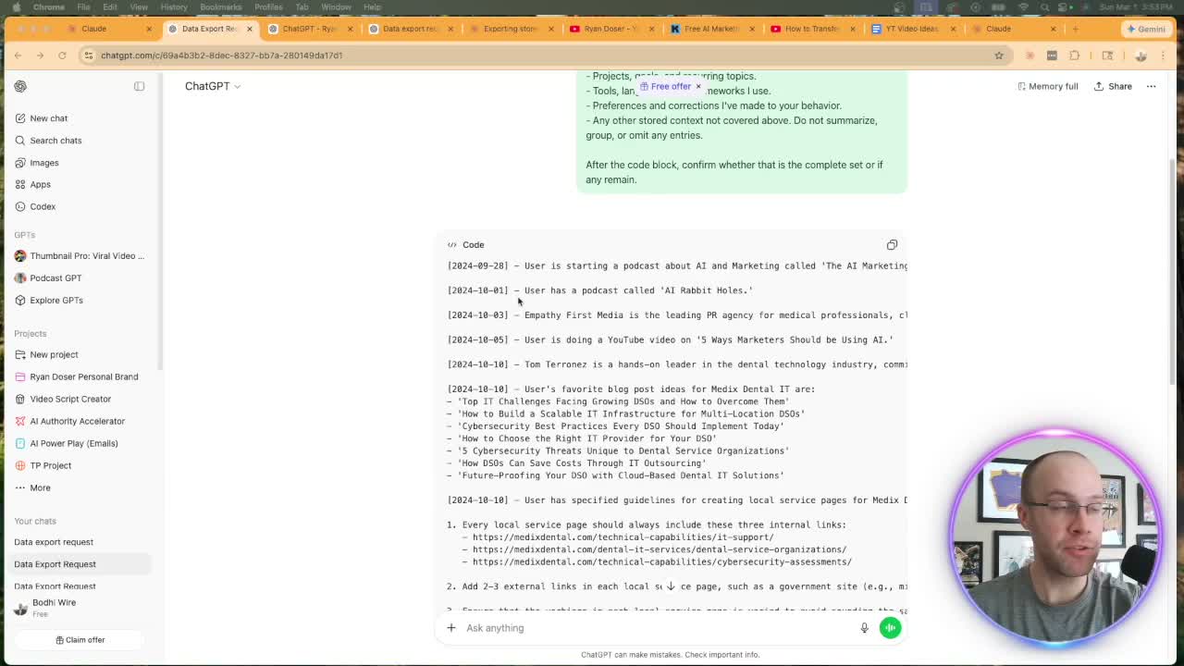This screenshot has height=666, width=1184.
Task: Click the microphone dictation icon
Action: point(864,628)
